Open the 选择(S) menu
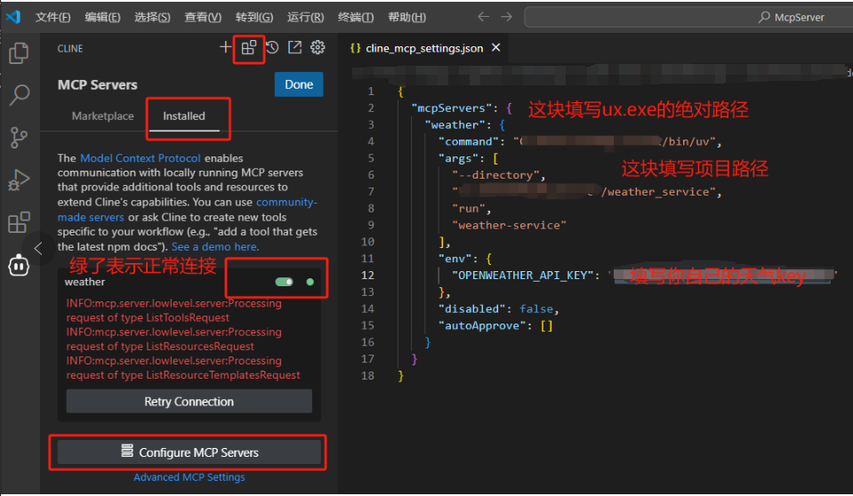Image resolution: width=853 pixels, height=496 pixels. (152, 18)
